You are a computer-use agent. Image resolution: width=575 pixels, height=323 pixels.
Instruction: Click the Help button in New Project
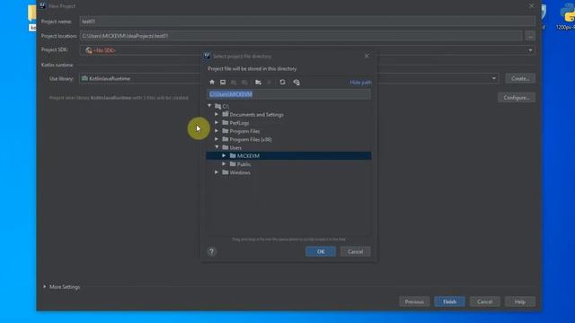tap(520, 301)
